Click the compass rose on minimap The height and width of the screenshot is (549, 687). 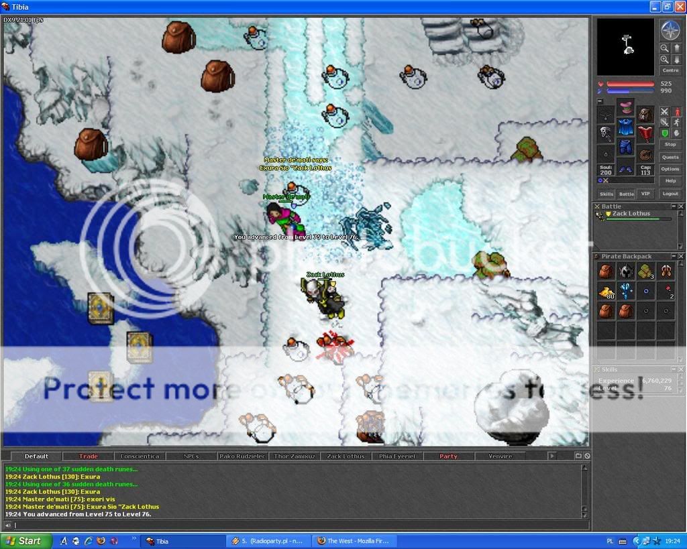coord(670,29)
